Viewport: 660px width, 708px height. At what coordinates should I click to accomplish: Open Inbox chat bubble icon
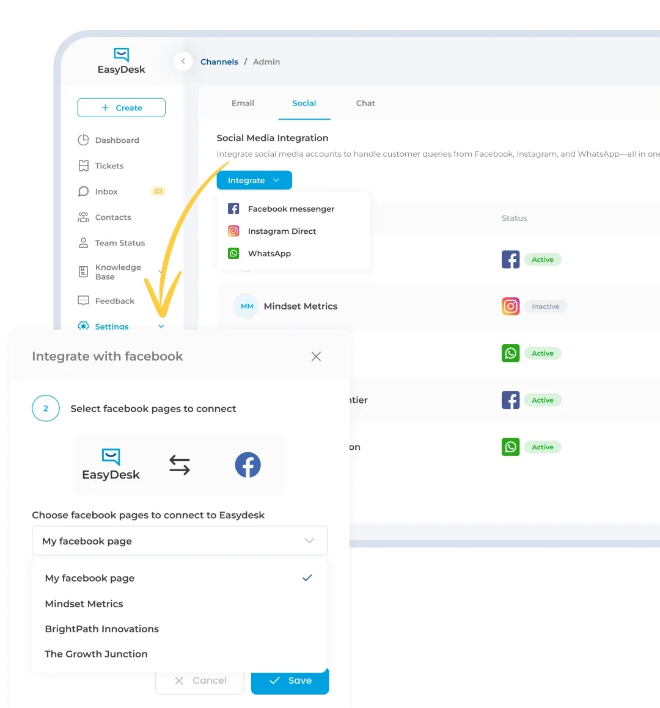(x=84, y=192)
